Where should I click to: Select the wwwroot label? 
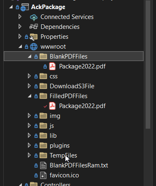click(x=53, y=47)
